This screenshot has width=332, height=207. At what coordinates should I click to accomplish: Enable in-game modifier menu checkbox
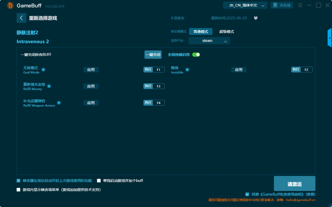18,190
